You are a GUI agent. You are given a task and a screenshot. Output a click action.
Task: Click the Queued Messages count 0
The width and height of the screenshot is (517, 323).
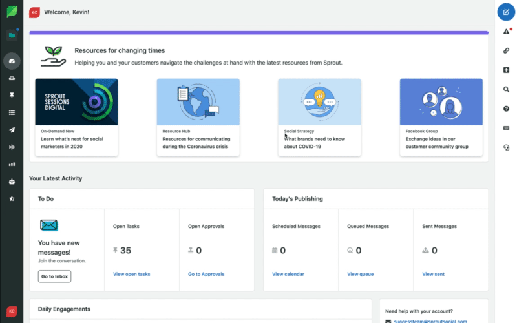(359, 251)
